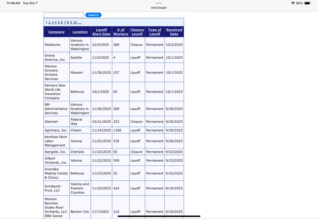Select Kershaw Farm Labor Management cell
Viewport: 318px width, 219px height.
[57, 141]
